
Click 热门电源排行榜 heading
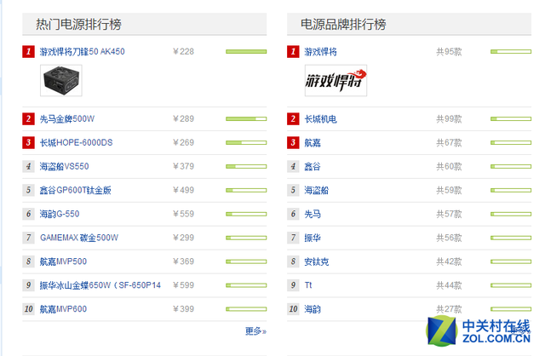(x=79, y=25)
